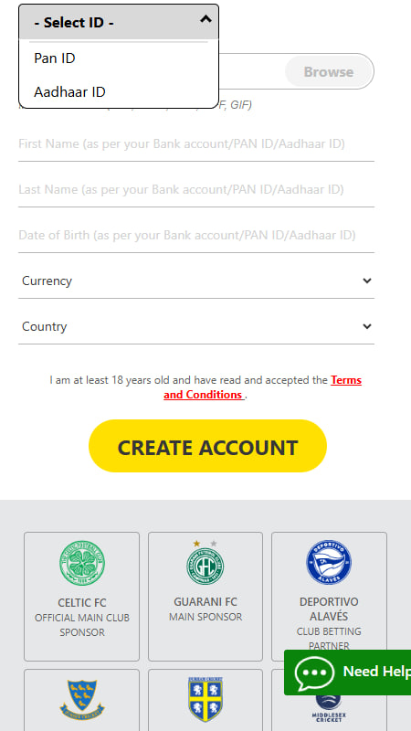This screenshot has height=731, width=411.
Task: Open the Need Help chat bubble
Action: click(x=347, y=673)
